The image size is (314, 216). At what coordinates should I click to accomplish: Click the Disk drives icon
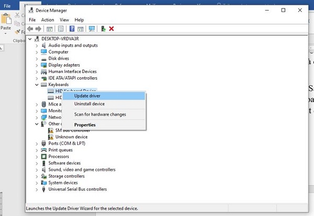(43, 59)
